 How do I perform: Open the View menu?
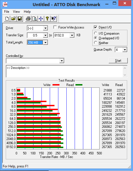(x=16, y=12)
